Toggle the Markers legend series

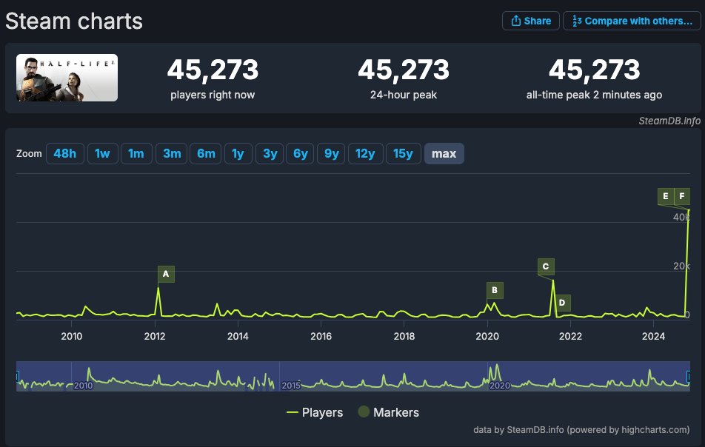click(x=389, y=412)
